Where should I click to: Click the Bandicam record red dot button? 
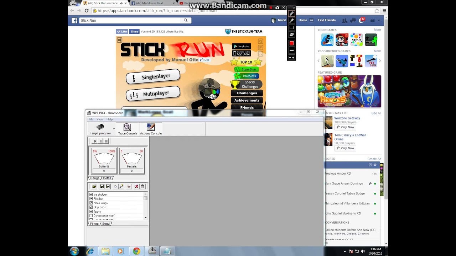[x=271, y=7]
